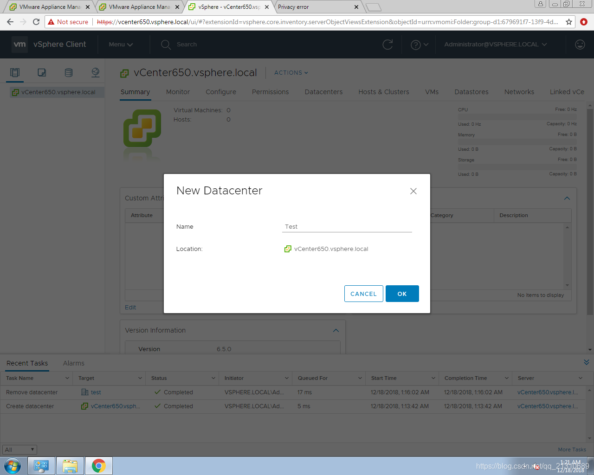Click 'test' target in Remove datacenter row

tap(96, 392)
